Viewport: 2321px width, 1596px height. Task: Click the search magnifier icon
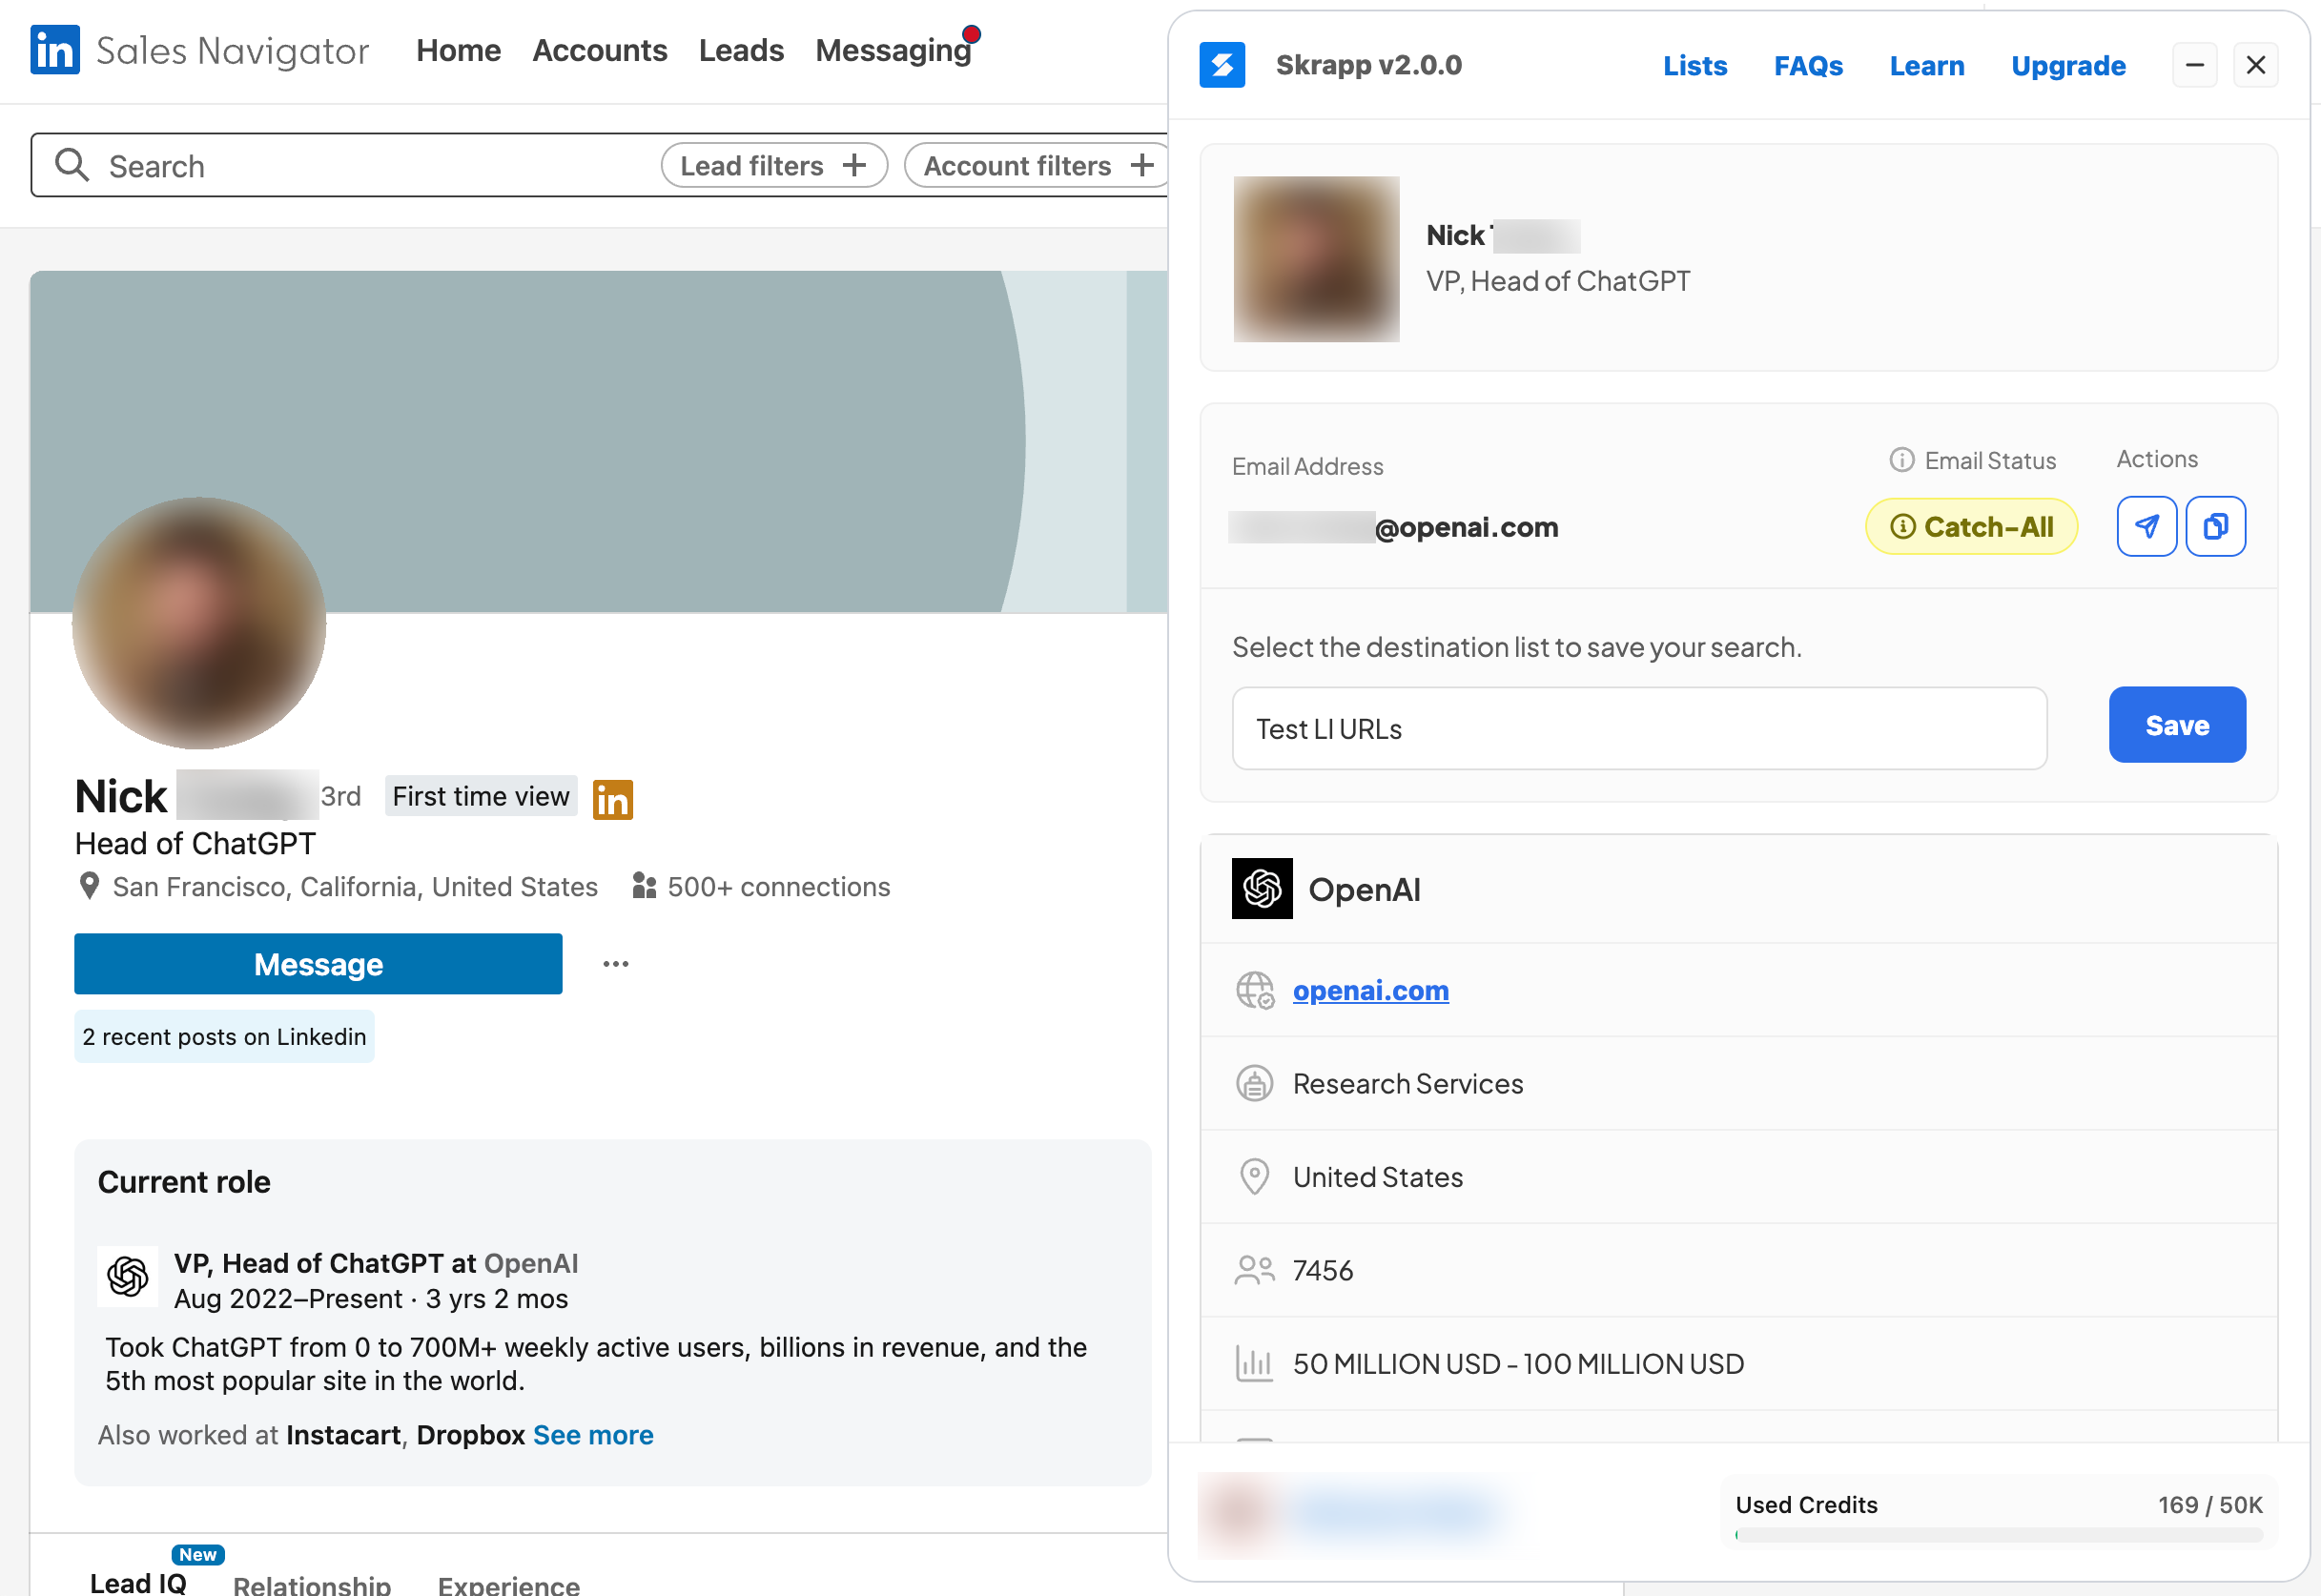point(71,164)
